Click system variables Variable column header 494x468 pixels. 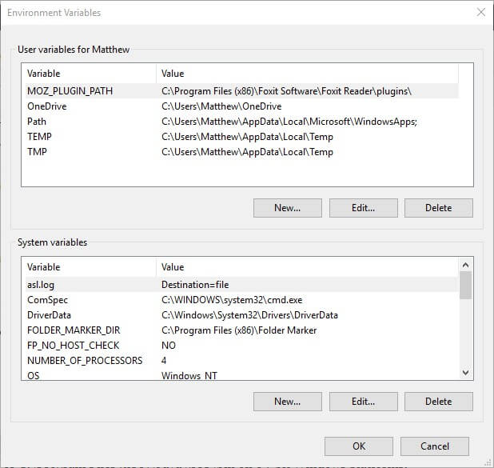91,267
